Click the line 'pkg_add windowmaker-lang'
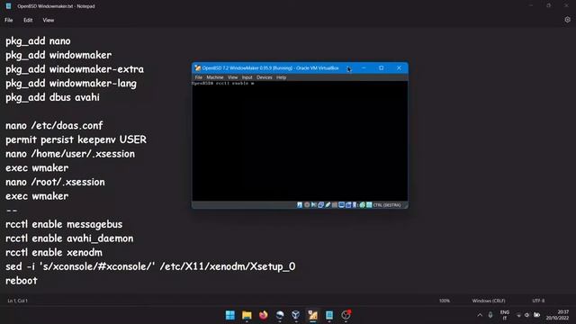 tap(71, 84)
